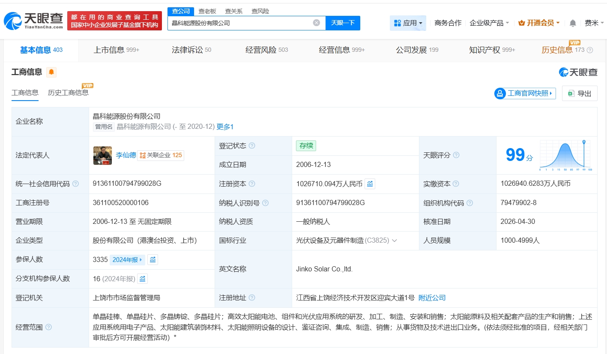Open chart icon next to 注册资本
Image resolution: width=607 pixels, height=354 pixels.
pos(370,184)
